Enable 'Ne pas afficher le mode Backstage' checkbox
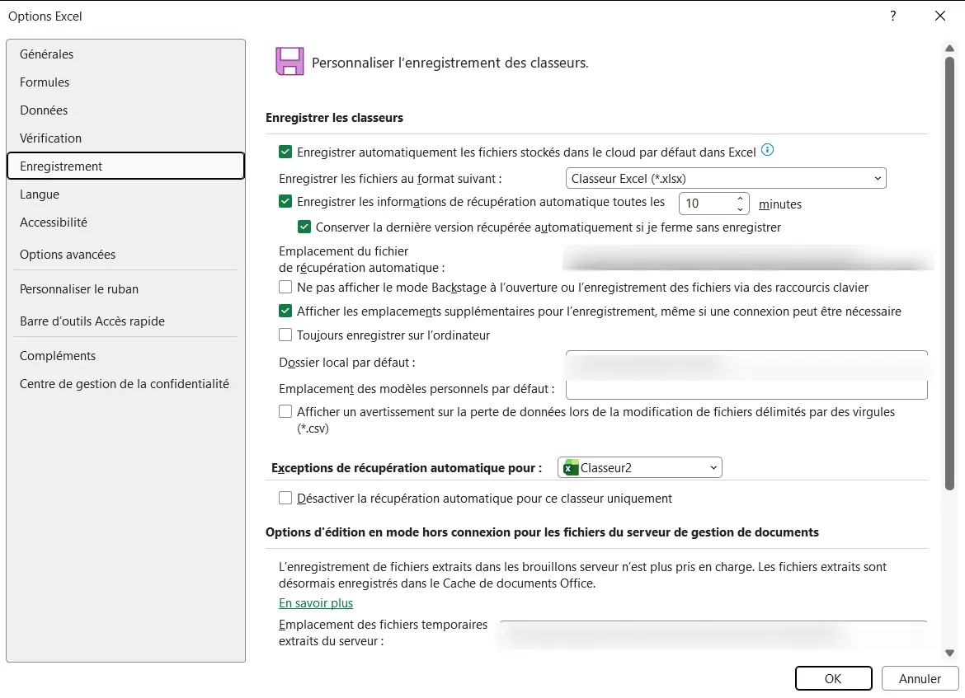This screenshot has width=965, height=698. (x=285, y=288)
